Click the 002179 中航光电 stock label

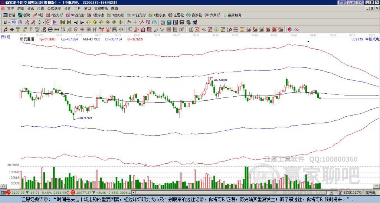tap(365, 39)
